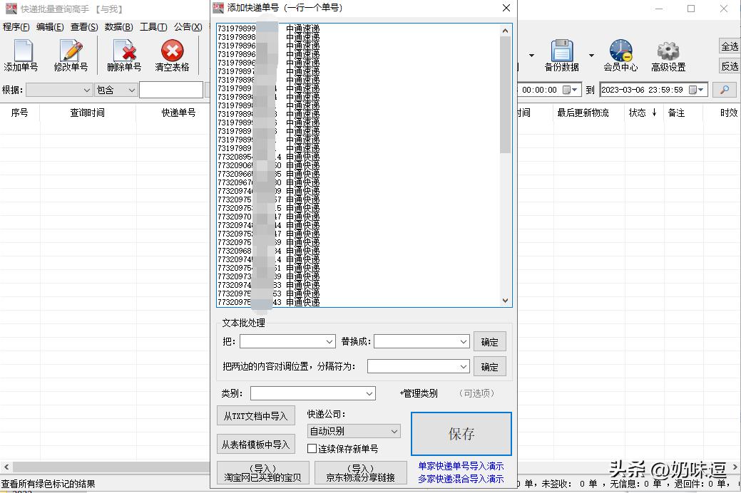Open the 程序(F) menu
741x493 pixels.
pos(16,26)
